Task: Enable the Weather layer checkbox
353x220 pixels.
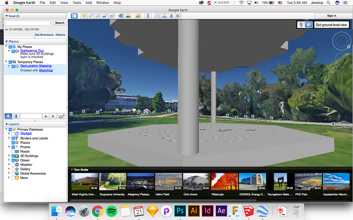Action: pyautogui.click(x=13, y=165)
